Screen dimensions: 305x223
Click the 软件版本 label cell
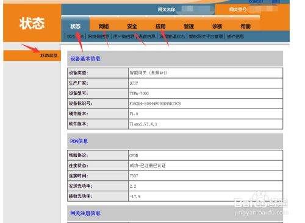pos(98,124)
